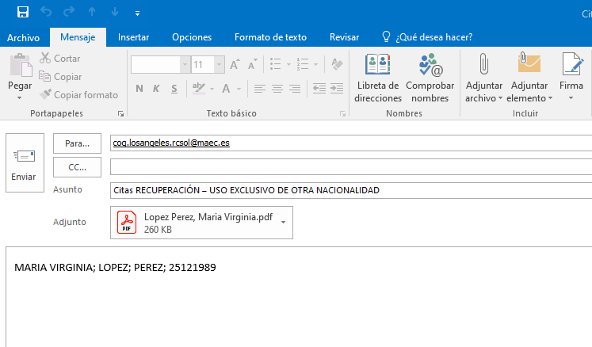Viewport: 592px width, 347px height.
Task: Click the font color A icon
Action: [226, 89]
